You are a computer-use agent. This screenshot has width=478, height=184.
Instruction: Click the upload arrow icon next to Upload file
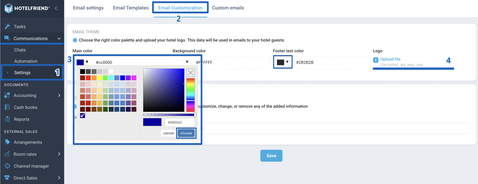click(x=375, y=60)
